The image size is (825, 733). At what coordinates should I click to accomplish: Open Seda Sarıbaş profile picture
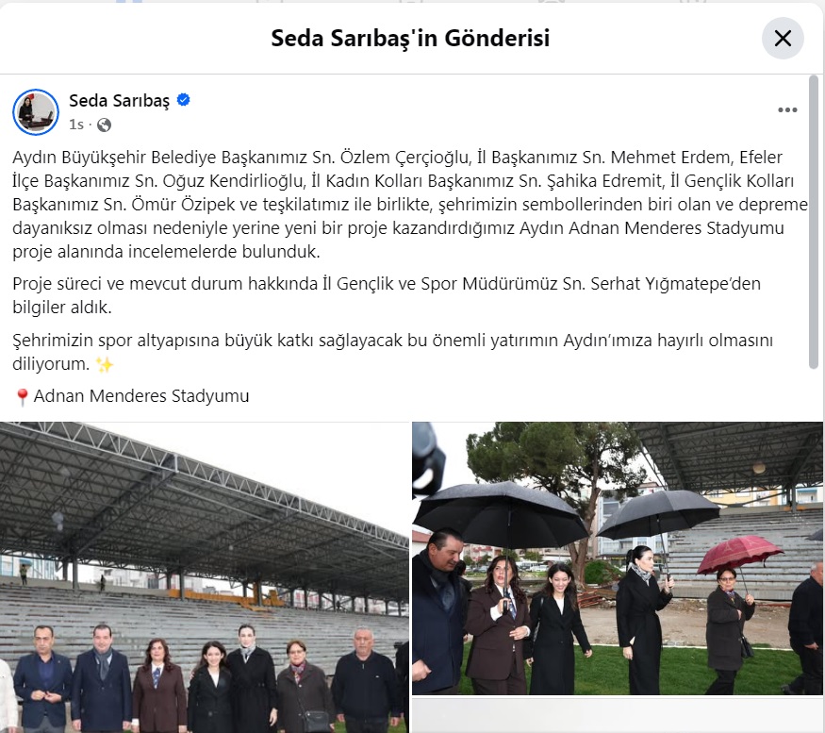click(x=36, y=112)
